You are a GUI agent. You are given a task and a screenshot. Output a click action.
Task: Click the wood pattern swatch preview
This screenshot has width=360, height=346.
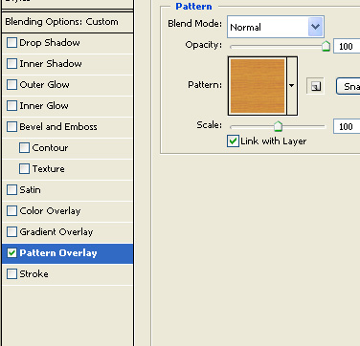coord(258,86)
